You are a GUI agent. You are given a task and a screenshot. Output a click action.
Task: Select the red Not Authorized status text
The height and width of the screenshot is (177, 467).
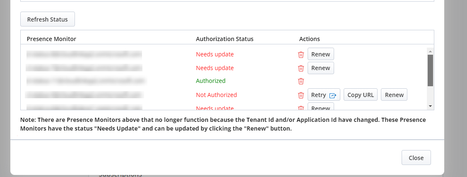[216, 95]
